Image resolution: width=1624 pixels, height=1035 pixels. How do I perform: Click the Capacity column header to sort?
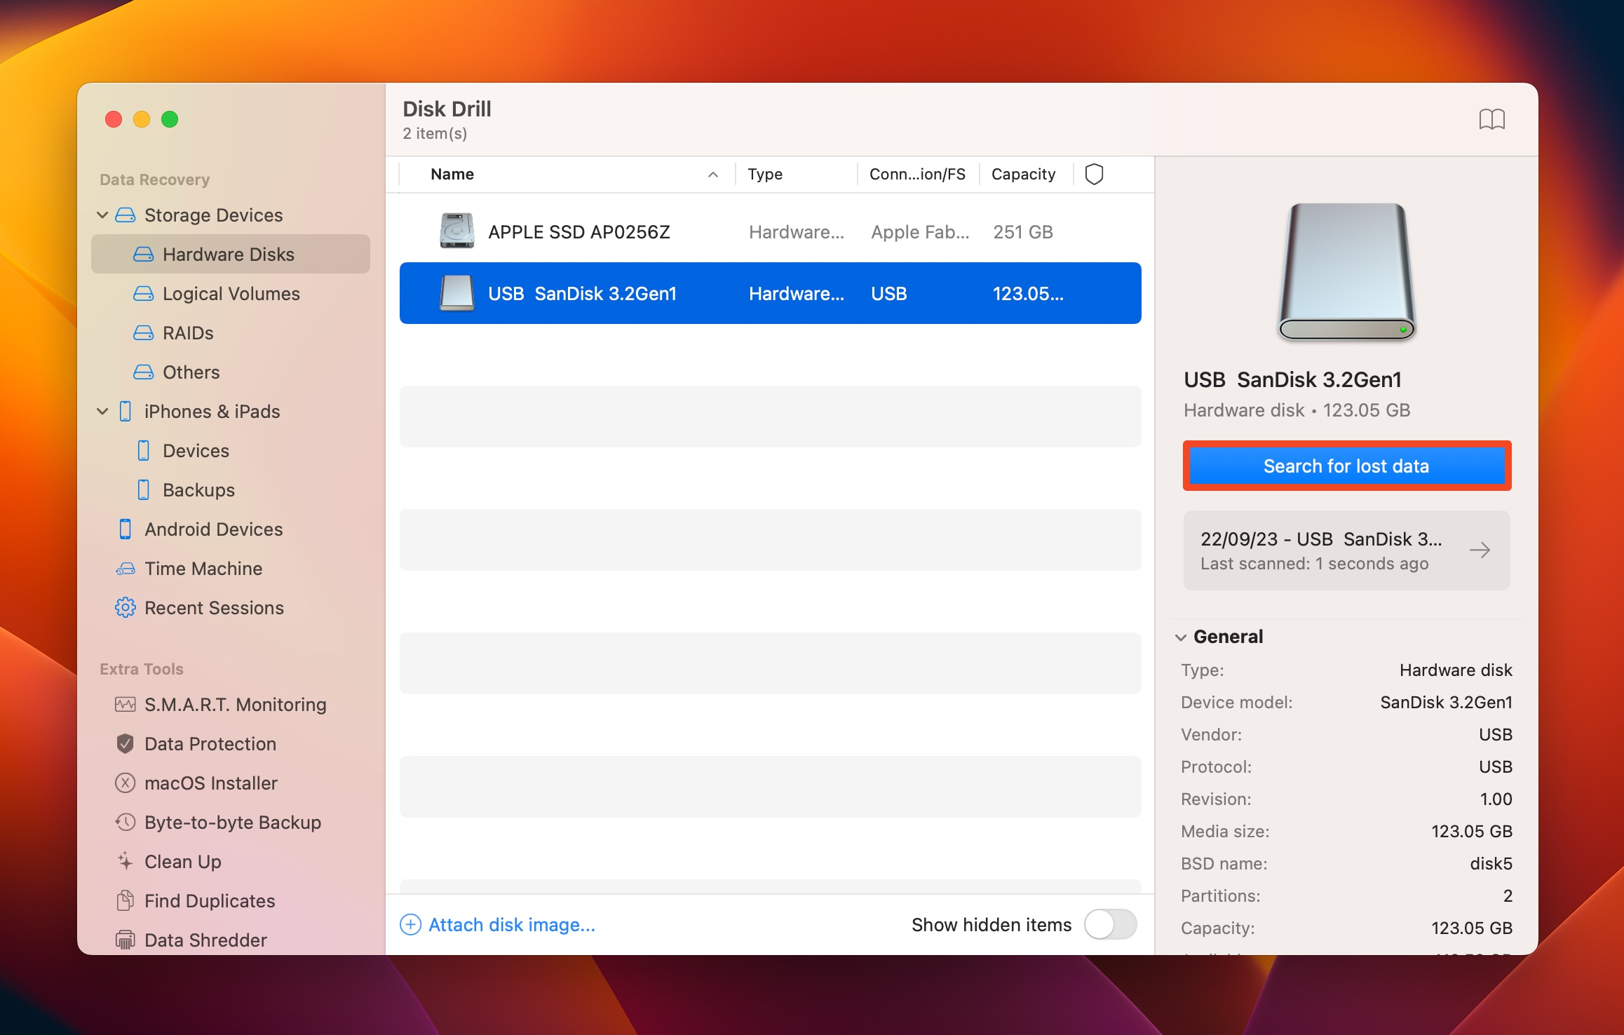pos(1022,174)
